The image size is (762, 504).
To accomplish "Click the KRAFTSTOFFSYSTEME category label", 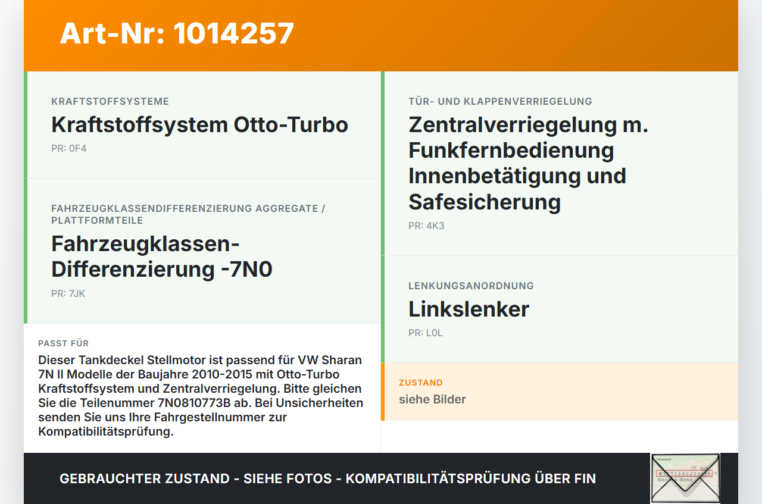I will point(110,101).
